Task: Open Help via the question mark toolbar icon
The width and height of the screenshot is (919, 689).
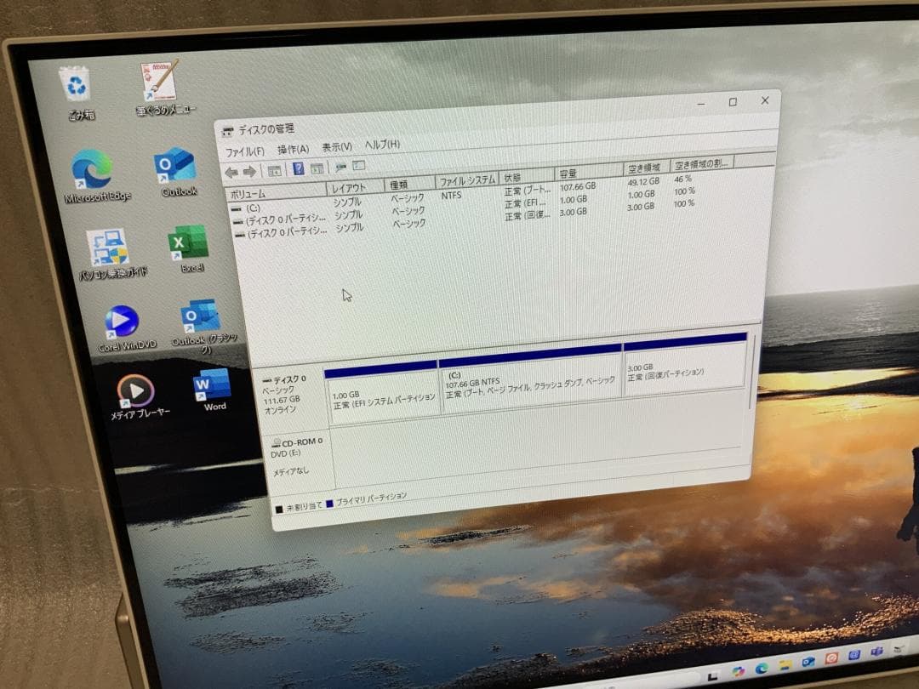Action: 299,168
